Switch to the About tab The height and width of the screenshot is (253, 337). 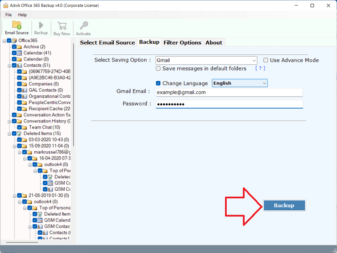tap(214, 43)
